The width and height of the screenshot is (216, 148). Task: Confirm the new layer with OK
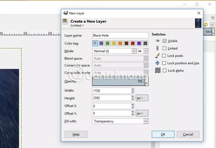[x=163, y=134]
